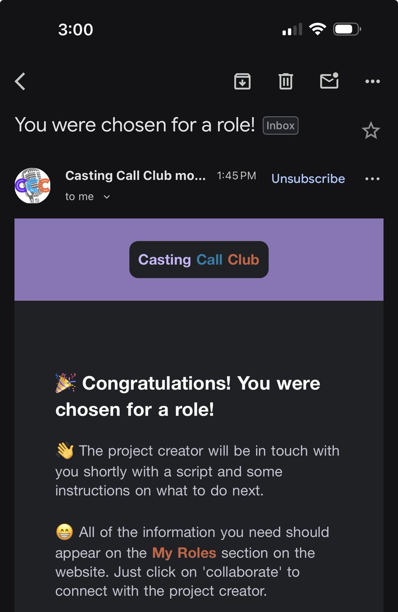Open sender row more options menu
The width and height of the screenshot is (398, 612).
point(372,178)
